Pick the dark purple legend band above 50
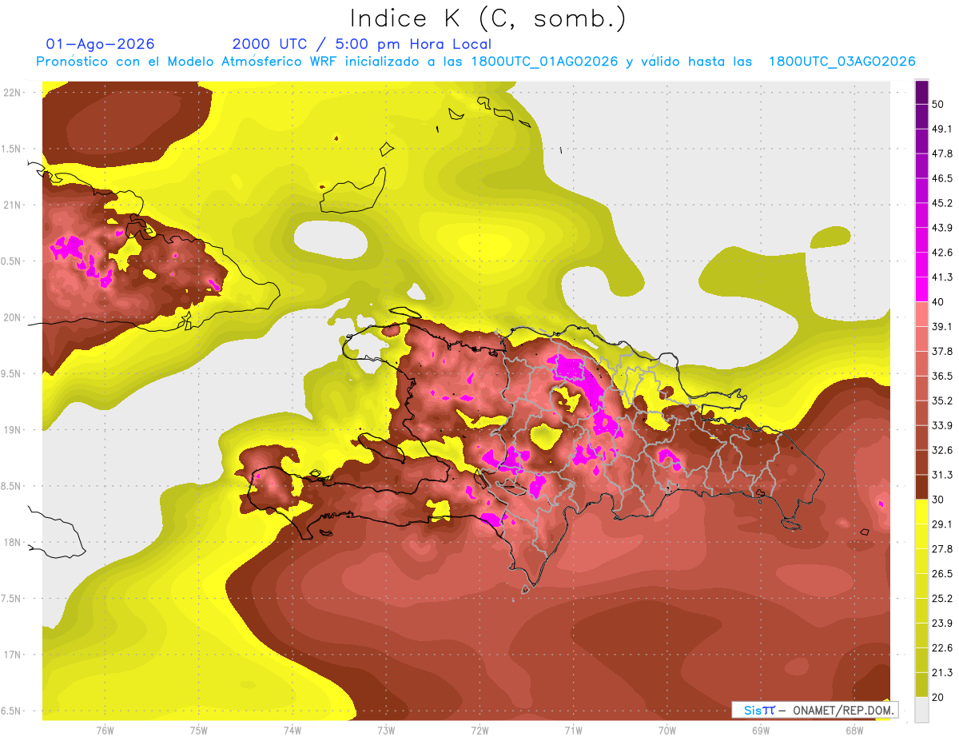This screenshot has width=959, height=741. click(x=921, y=92)
